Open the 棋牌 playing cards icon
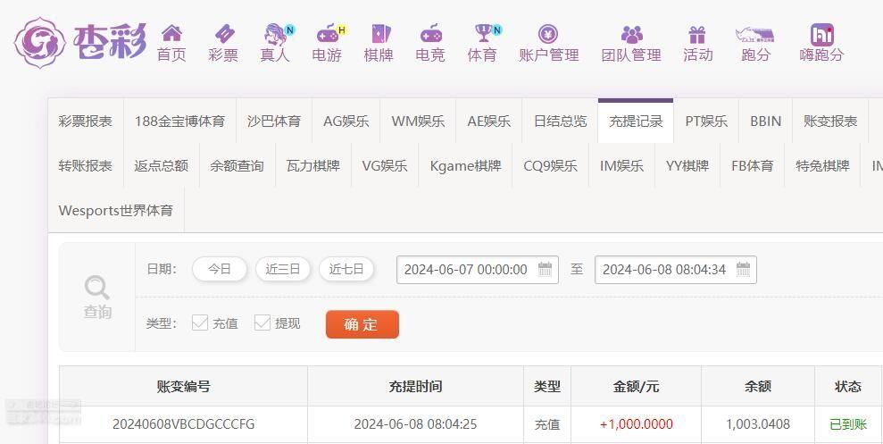Screen dimensions: 883x444 tap(379, 34)
